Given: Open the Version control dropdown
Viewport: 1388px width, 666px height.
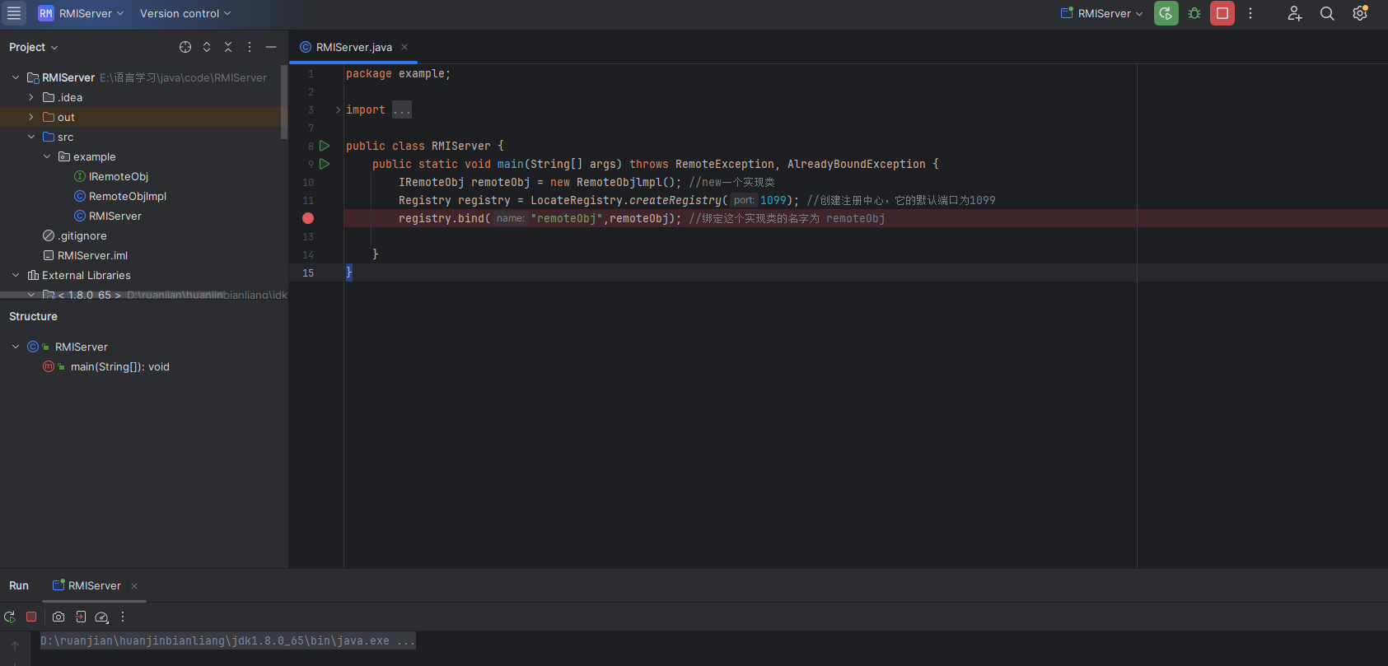Looking at the screenshot, I should [x=185, y=13].
